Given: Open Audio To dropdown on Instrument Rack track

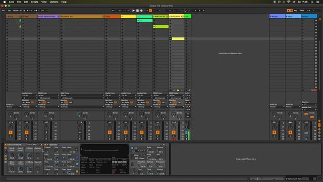Looking at the screenshot, I should pyautogui.click(x=177, y=107).
